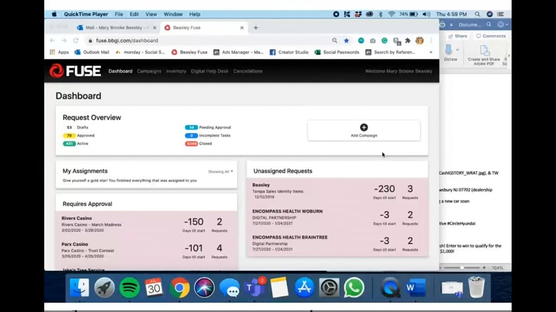
Task: Open a new Chrome tab
Action: click(256, 28)
